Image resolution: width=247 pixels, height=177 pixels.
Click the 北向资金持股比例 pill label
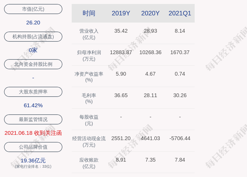[x=33, y=64]
